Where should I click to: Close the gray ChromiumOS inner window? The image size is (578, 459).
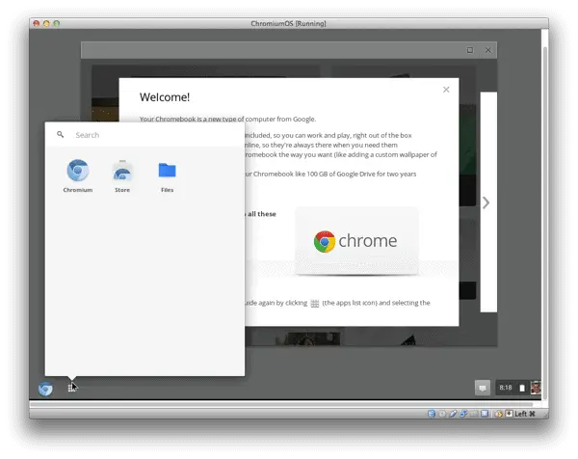coord(488,50)
